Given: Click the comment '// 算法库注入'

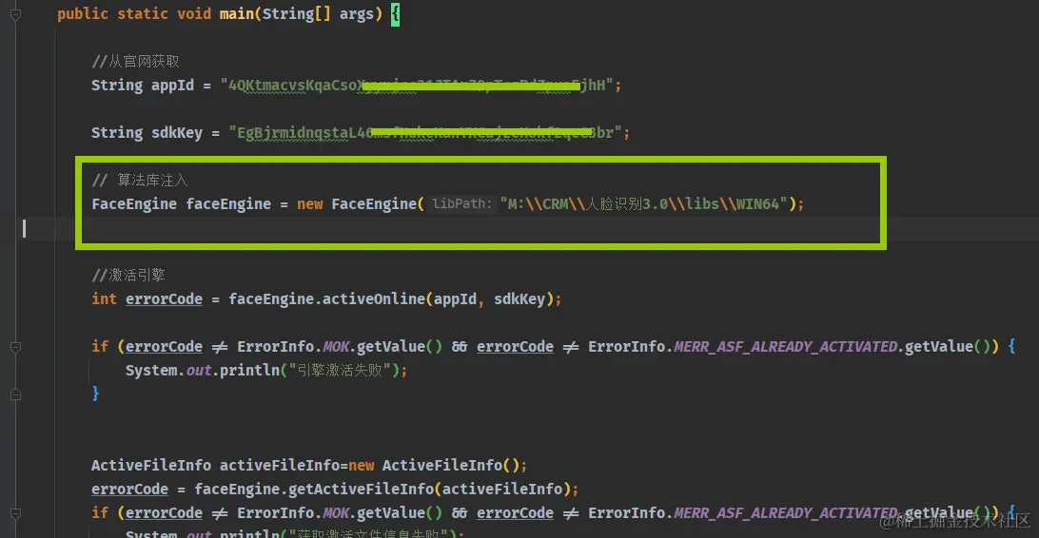Looking at the screenshot, I should click(x=140, y=180).
